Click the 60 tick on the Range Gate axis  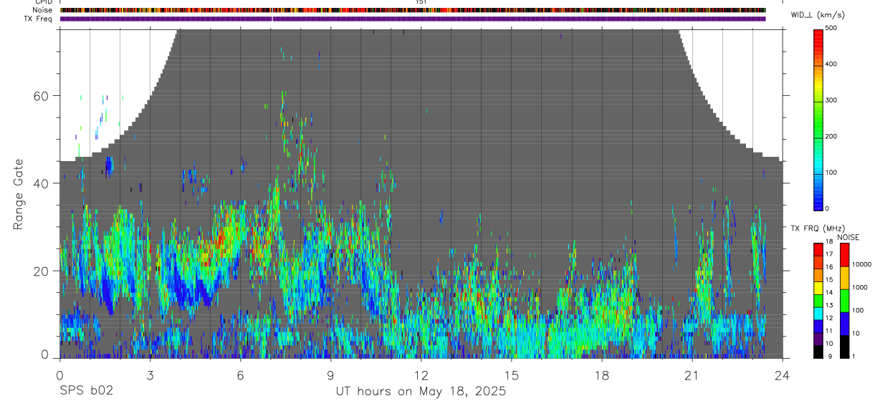point(42,96)
